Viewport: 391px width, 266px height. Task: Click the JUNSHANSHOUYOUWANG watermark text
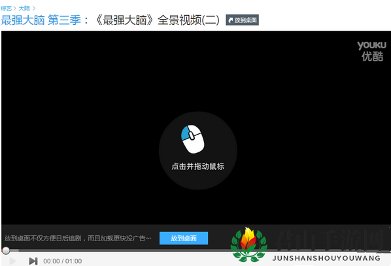coord(326,258)
